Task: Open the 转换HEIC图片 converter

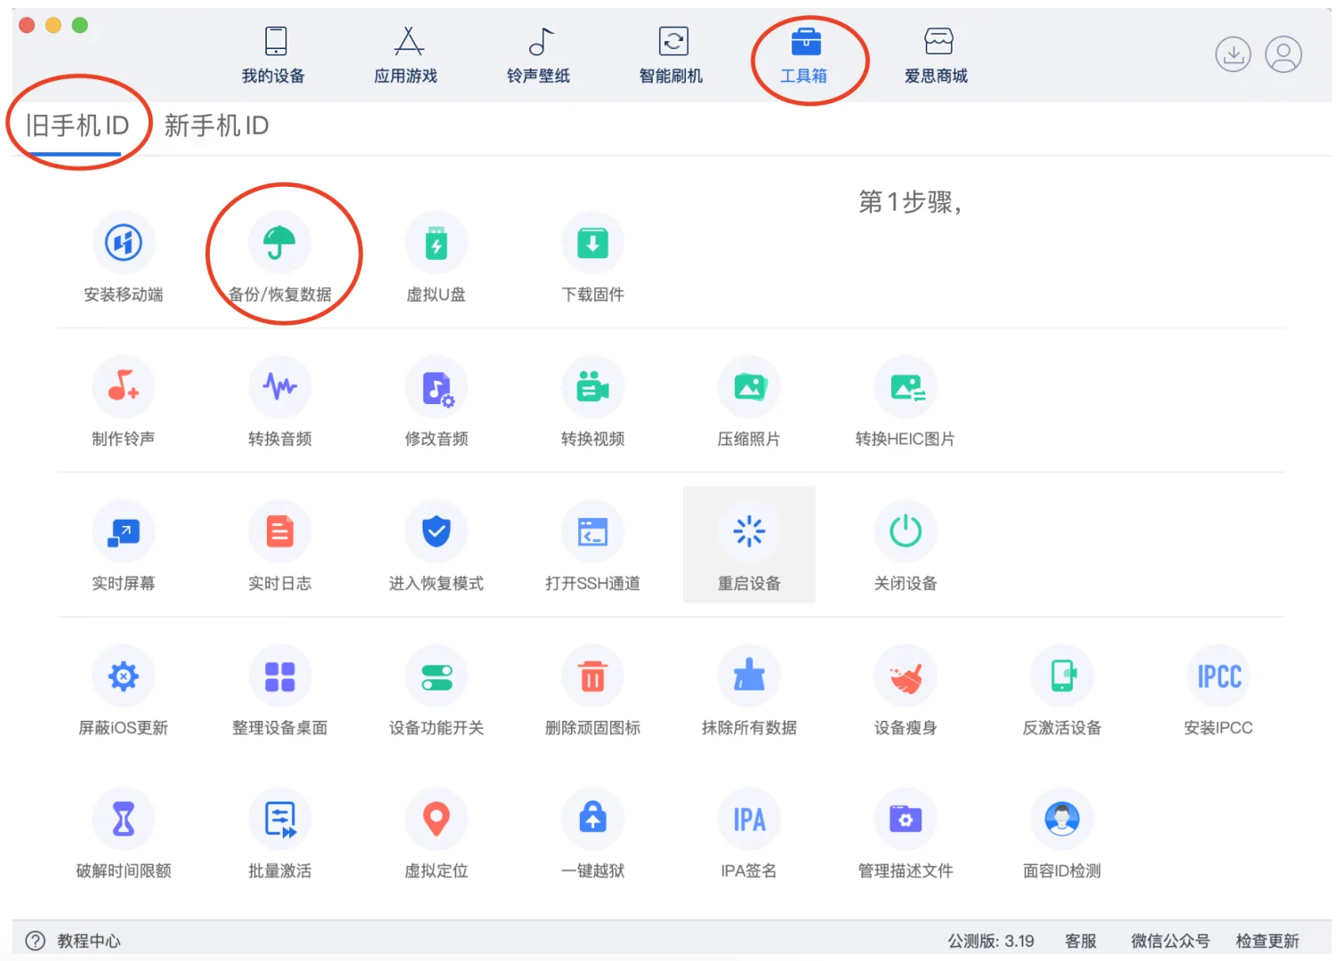Action: point(905,402)
